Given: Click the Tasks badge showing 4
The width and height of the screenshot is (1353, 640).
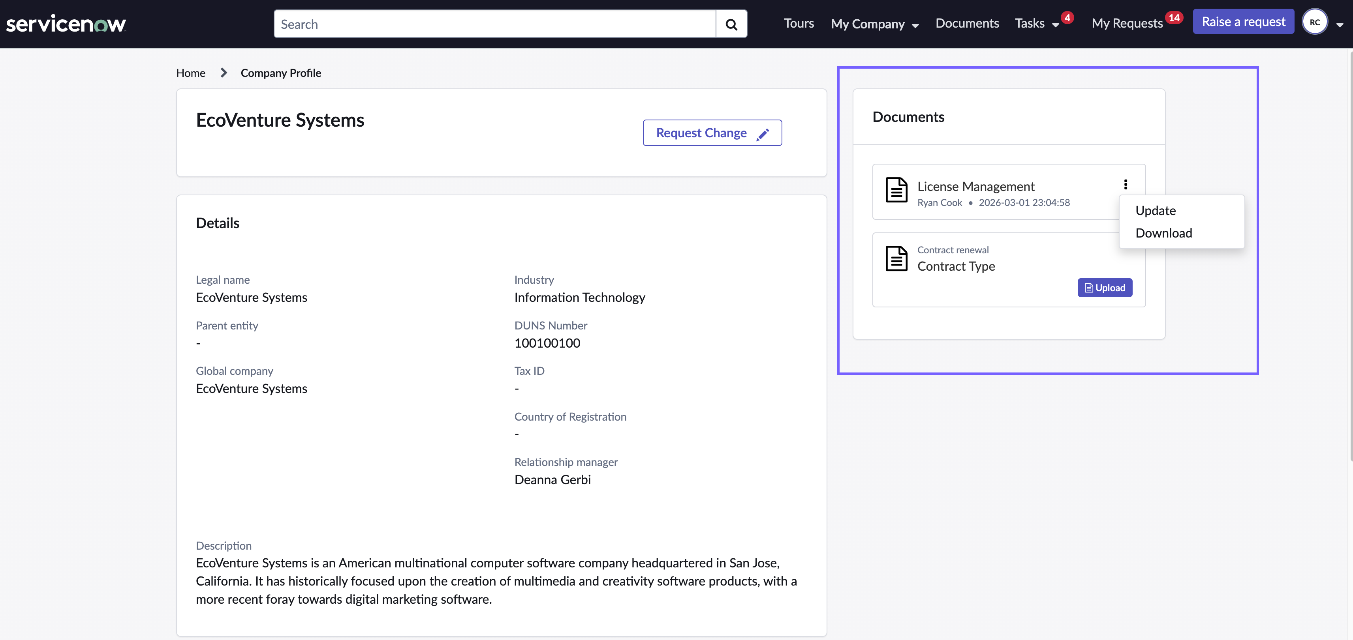Looking at the screenshot, I should (x=1067, y=18).
